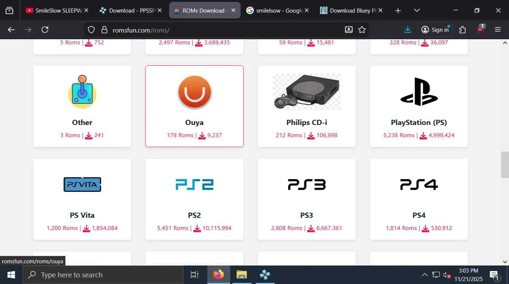Viewport: 509px width, 284px height.
Task: Click the scrollbar down arrow
Action: pyautogui.click(x=505, y=261)
